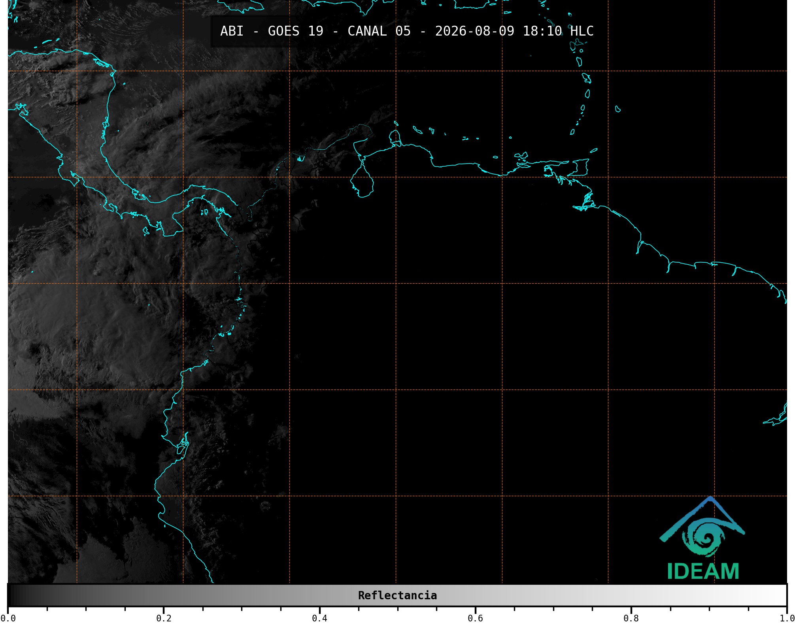Click the 0.8 tick label on colorbar
The width and height of the screenshot is (795, 623).
[x=631, y=618]
